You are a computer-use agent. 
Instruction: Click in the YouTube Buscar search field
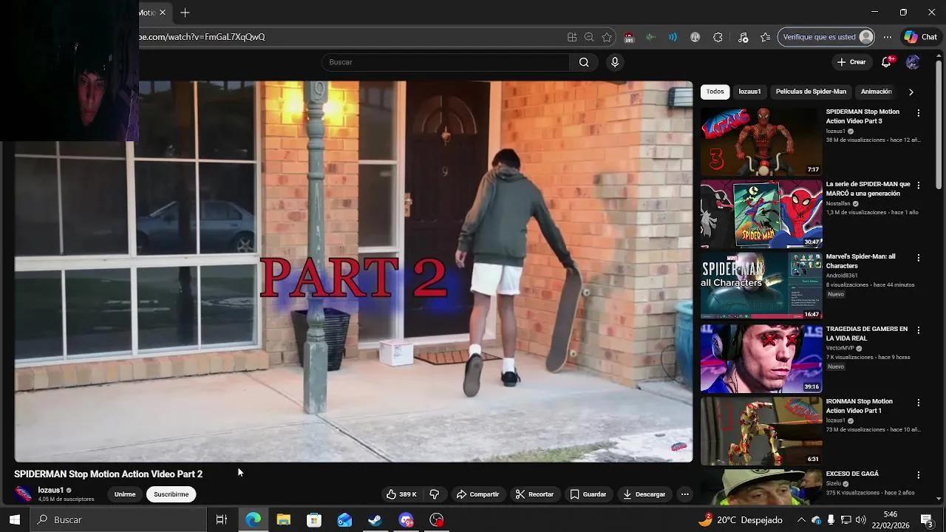pyautogui.click(x=445, y=62)
